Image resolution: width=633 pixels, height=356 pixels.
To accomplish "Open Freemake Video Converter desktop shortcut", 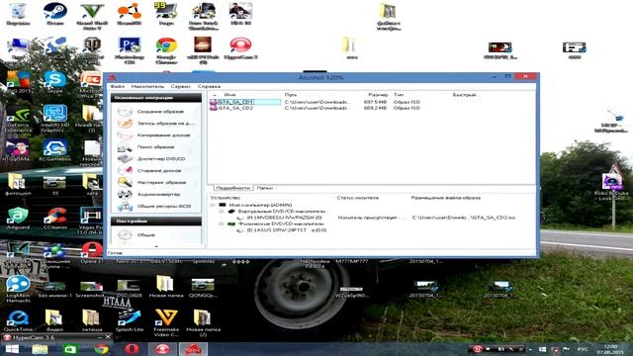I will pyautogui.click(x=166, y=323).
